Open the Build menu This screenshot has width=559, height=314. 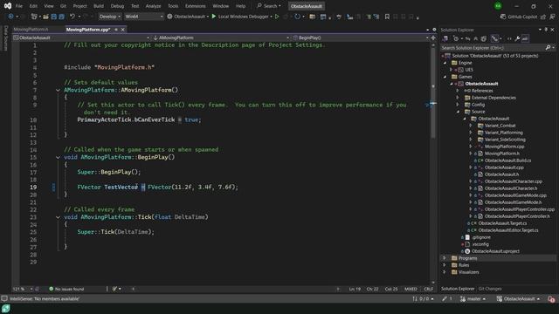click(x=99, y=6)
